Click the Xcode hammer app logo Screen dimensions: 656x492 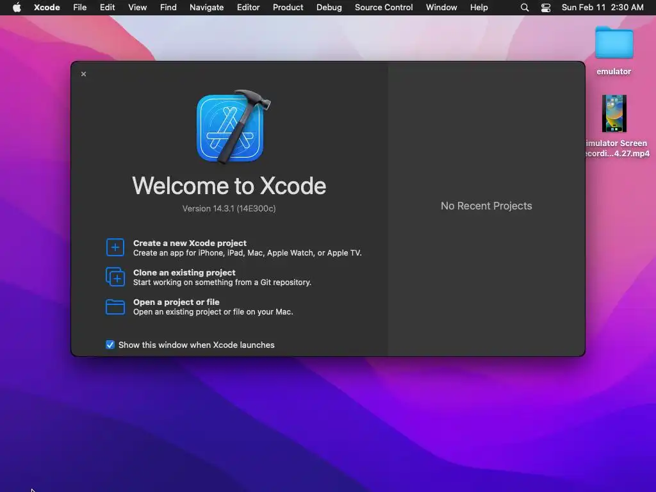tap(233, 127)
